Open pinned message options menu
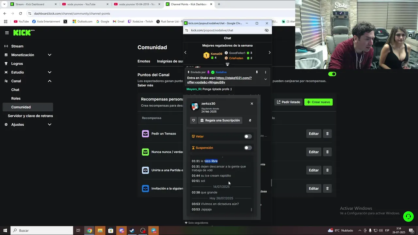The image size is (418, 235). click(x=265, y=72)
